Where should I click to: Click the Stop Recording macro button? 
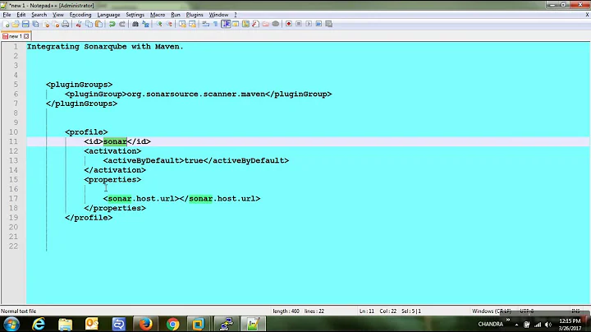click(x=299, y=24)
